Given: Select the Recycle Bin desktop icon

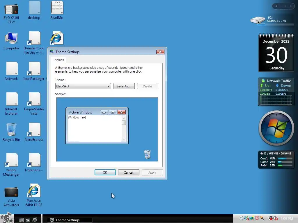Looking at the screenshot, I should [11, 132].
